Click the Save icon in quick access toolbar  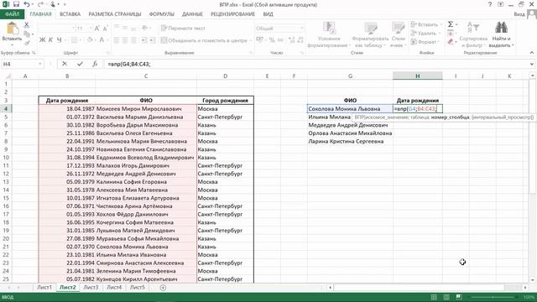(16, 4)
